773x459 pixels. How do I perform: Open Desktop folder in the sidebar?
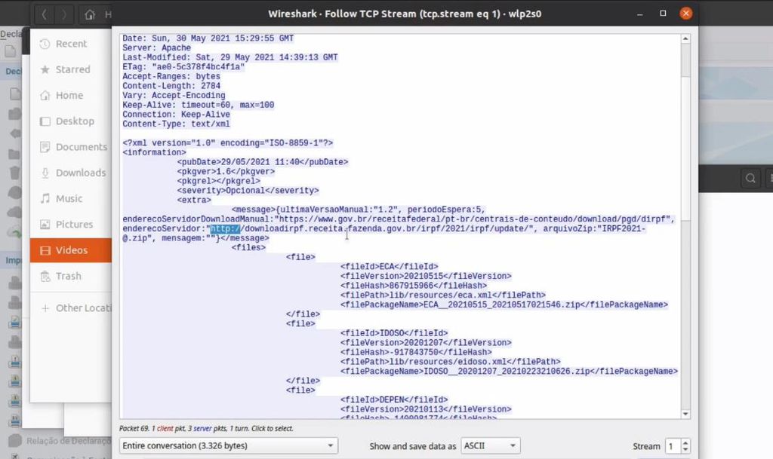point(71,121)
